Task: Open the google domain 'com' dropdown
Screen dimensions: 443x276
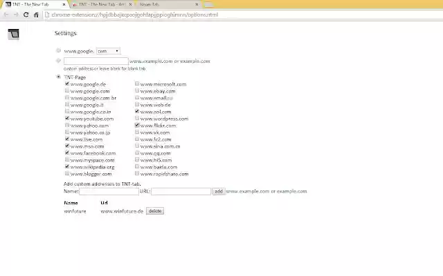Action: click(x=108, y=51)
